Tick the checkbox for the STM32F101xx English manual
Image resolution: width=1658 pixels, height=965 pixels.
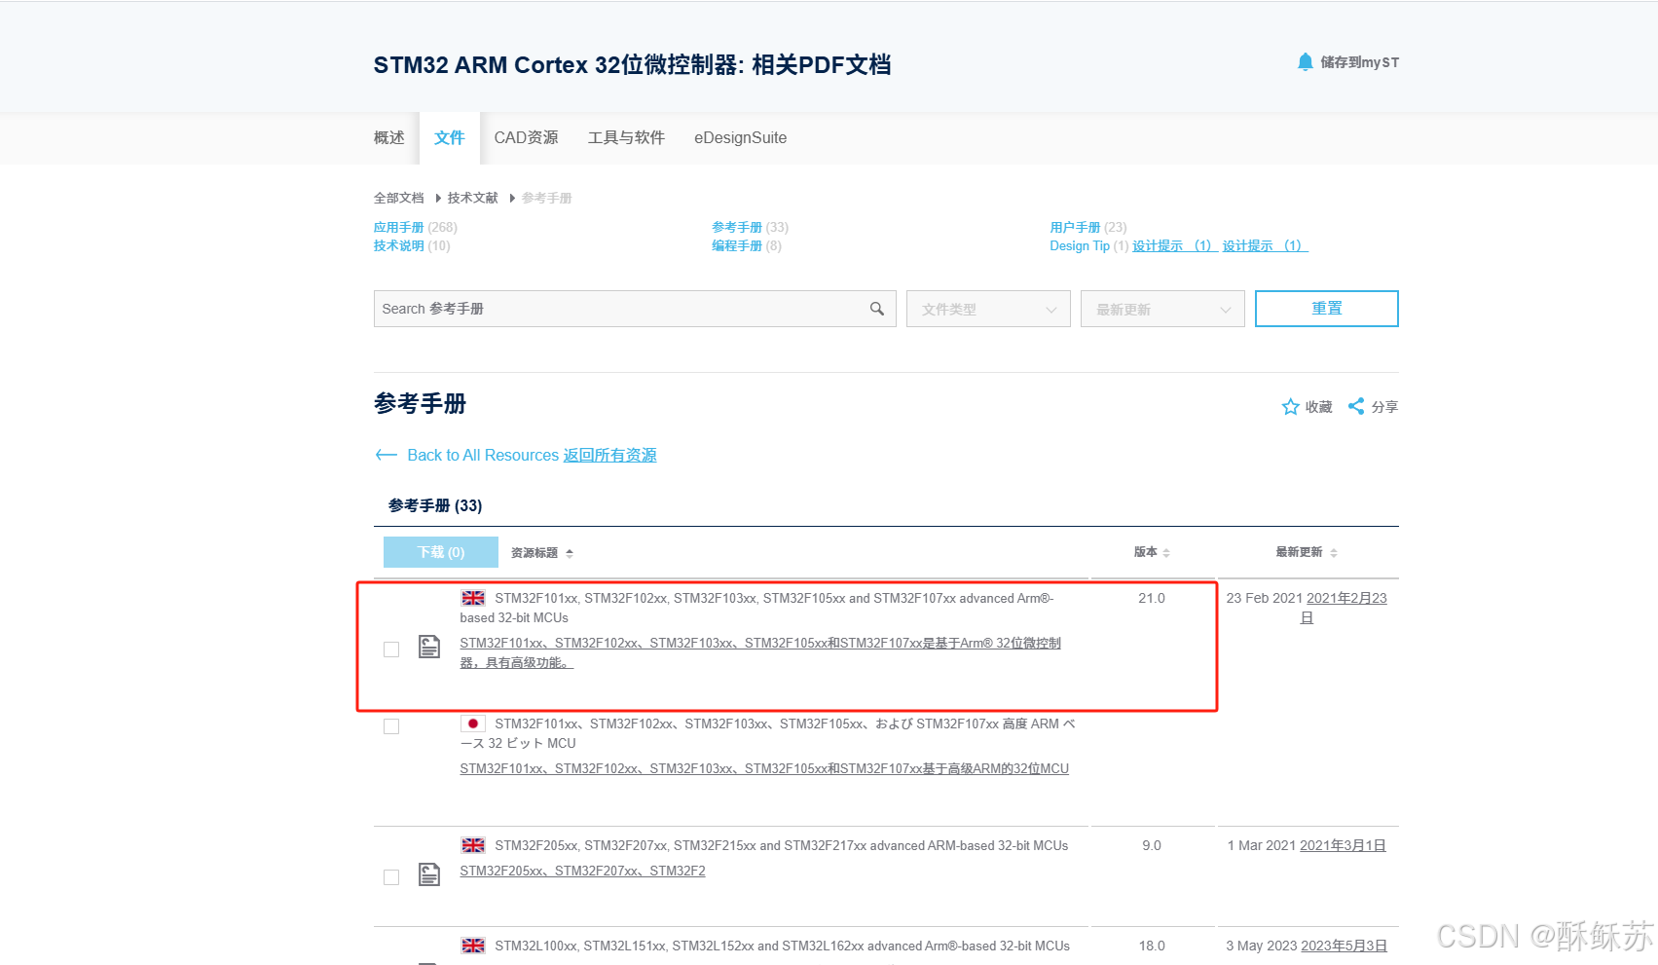(x=391, y=650)
